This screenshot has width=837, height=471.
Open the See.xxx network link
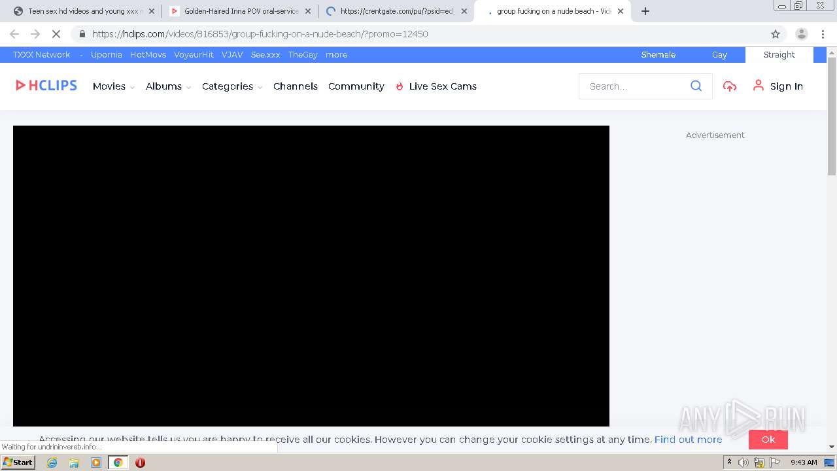tap(265, 55)
